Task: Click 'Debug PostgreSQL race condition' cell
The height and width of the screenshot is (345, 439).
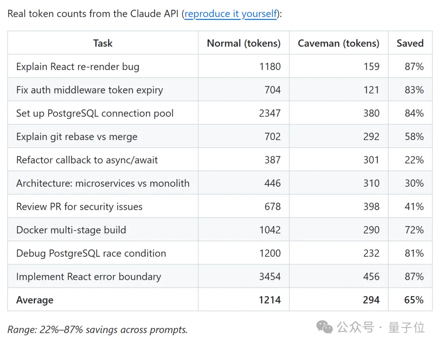Action: [x=91, y=253]
